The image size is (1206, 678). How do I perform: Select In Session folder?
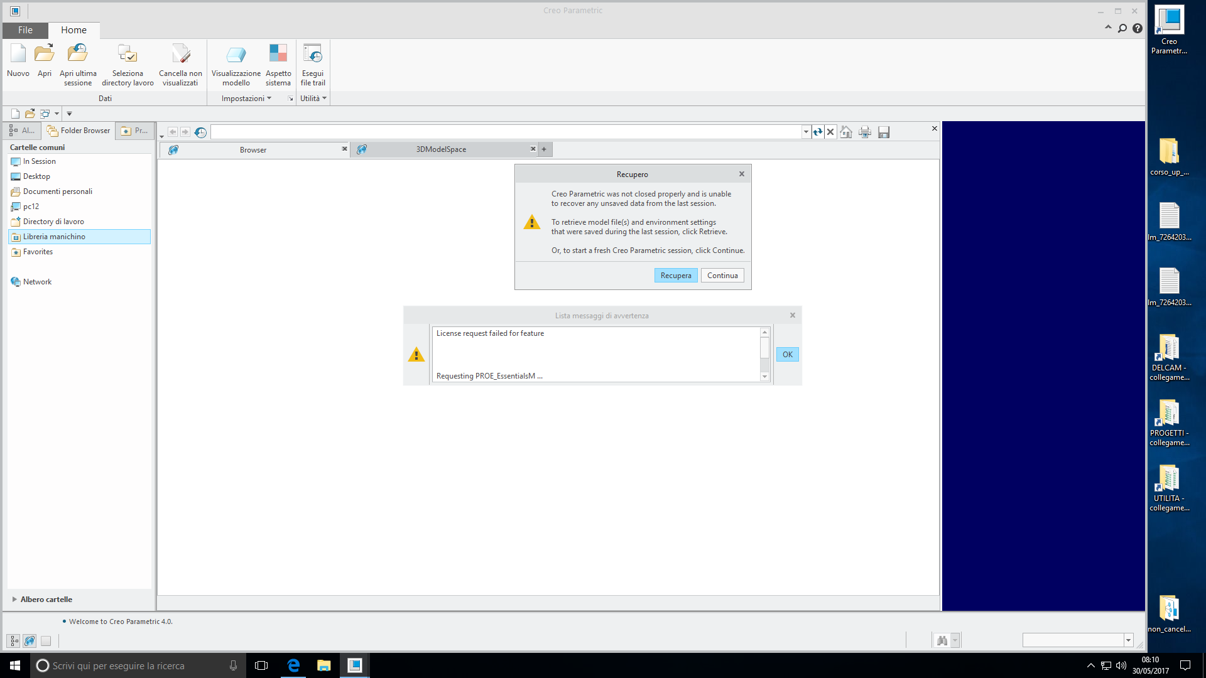pyautogui.click(x=40, y=161)
